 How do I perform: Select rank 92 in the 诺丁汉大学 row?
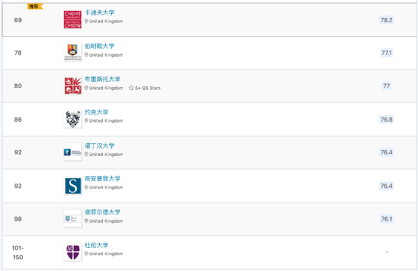[x=18, y=153]
